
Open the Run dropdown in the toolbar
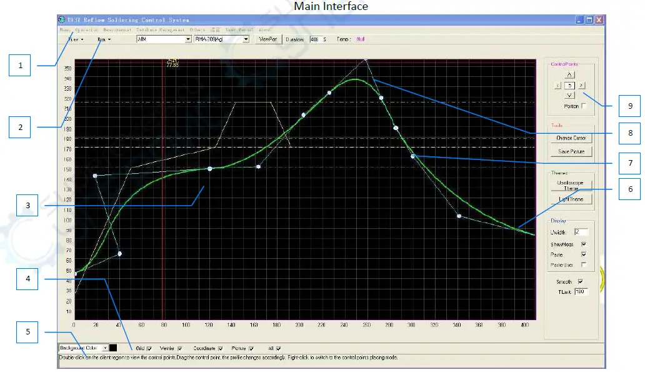coord(104,39)
